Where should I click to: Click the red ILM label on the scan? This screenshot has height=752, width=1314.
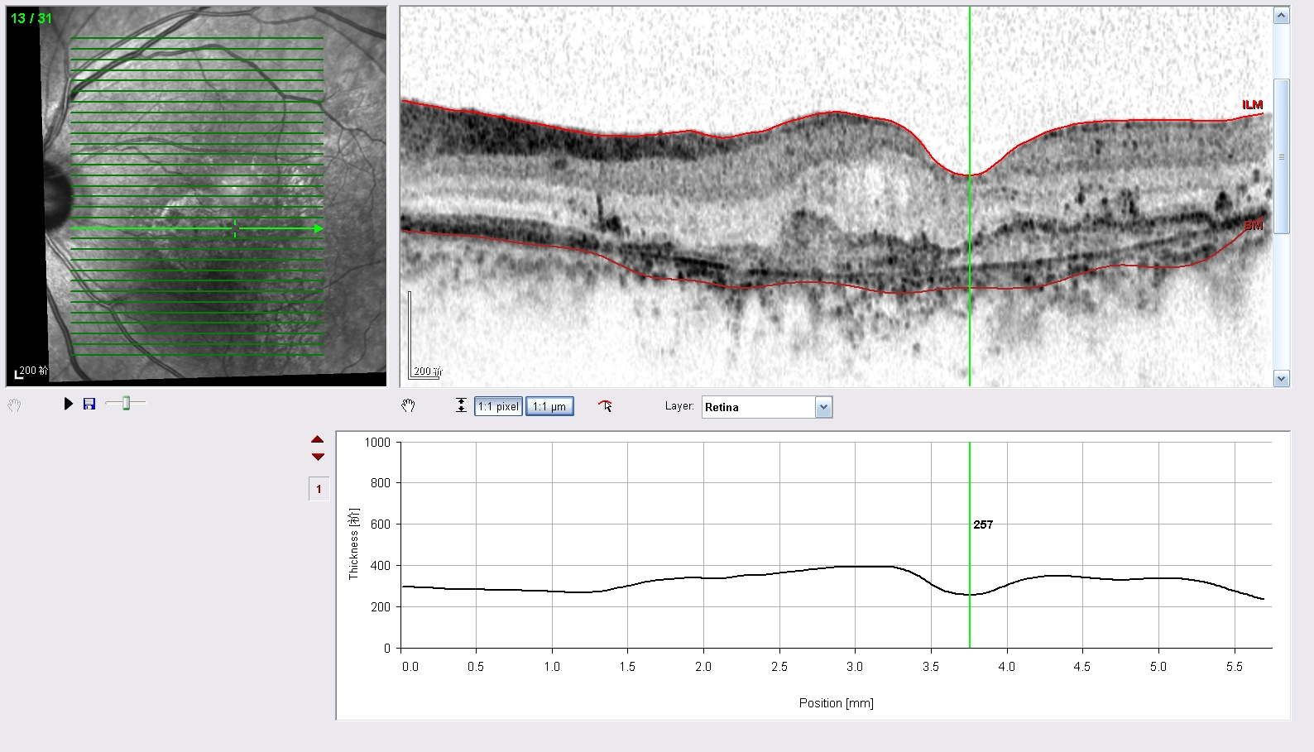click(x=1253, y=105)
